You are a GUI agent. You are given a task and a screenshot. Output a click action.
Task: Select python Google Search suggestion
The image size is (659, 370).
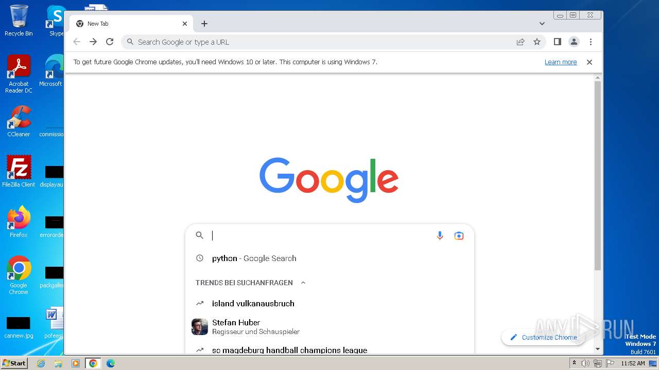pos(329,258)
